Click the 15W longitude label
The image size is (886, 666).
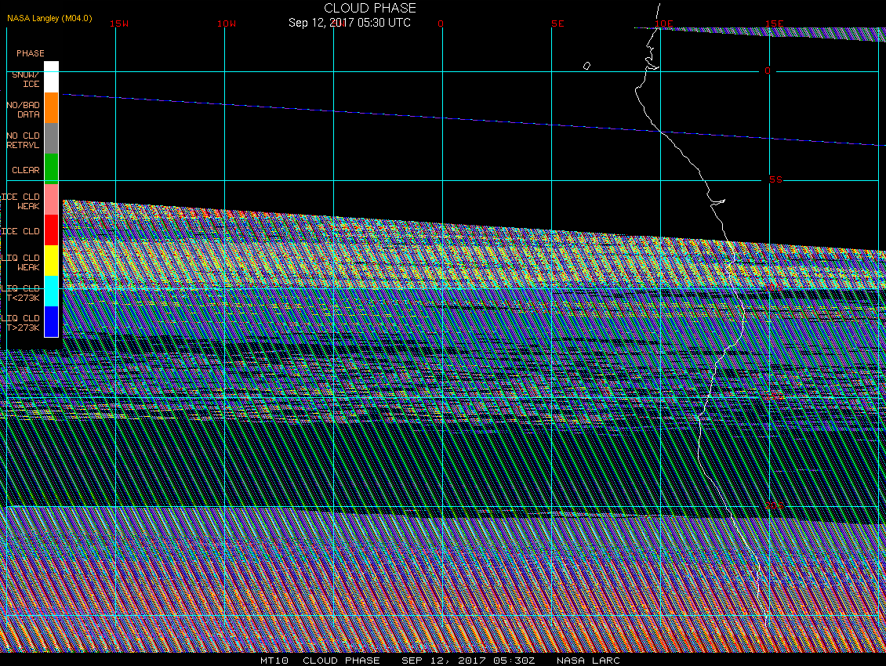(119, 24)
